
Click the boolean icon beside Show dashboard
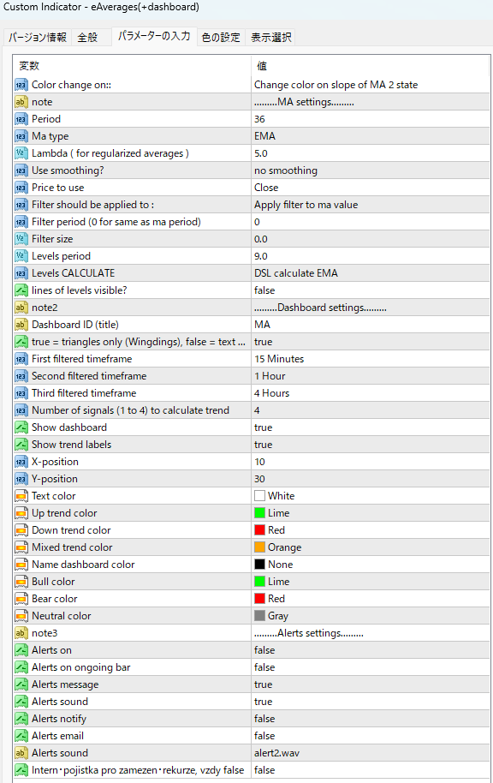[21, 427]
